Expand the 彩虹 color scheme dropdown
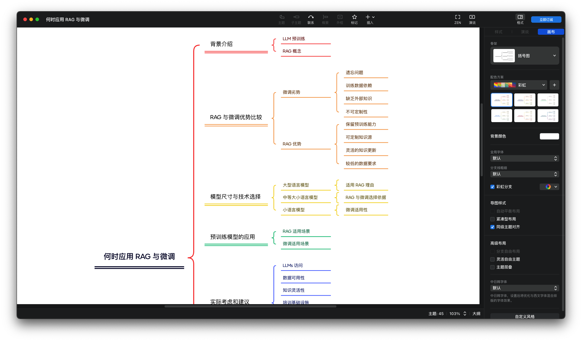The image size is (582, 341). tap(519, 85)
